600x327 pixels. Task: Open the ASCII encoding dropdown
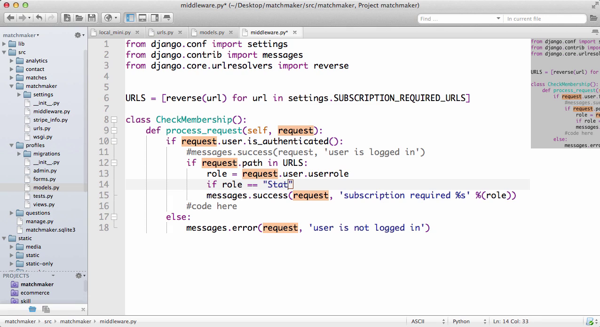(x=428, y=321)
